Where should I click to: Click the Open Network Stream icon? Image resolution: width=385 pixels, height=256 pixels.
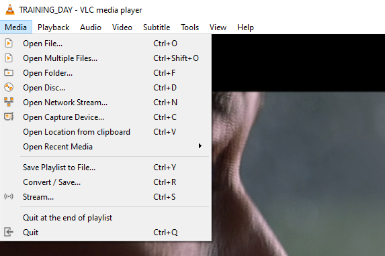pos(9,102)
